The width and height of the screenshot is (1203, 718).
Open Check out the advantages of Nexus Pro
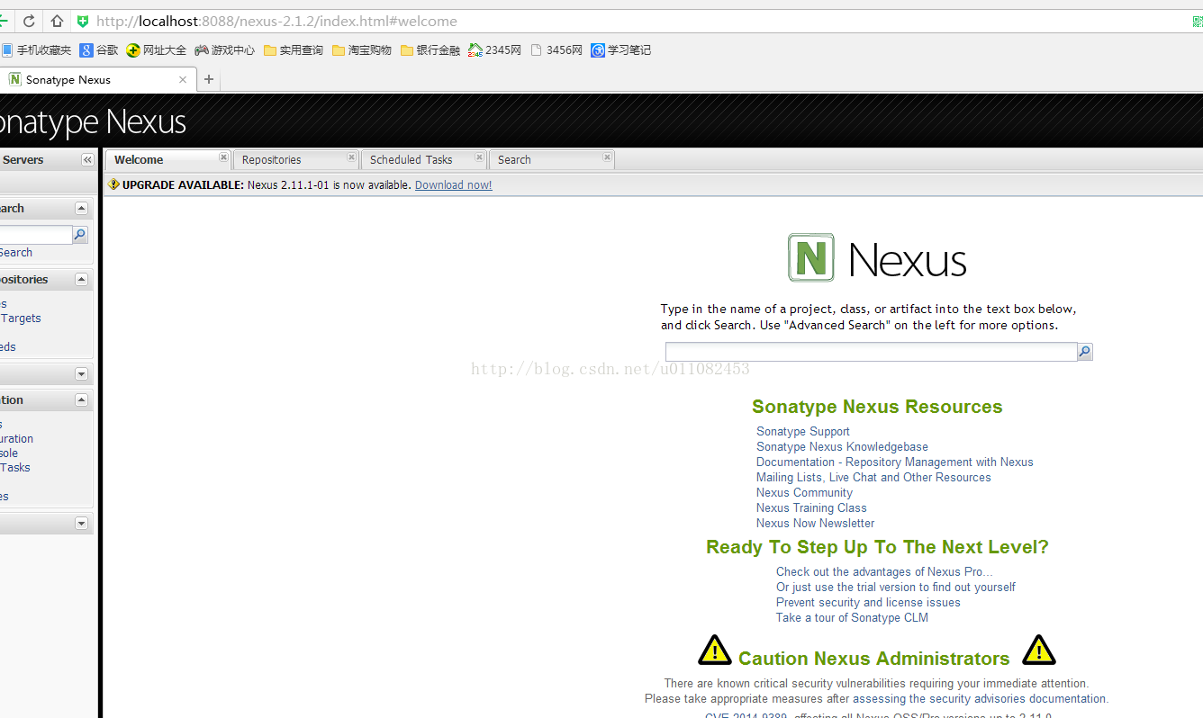(x=884, y=571)
